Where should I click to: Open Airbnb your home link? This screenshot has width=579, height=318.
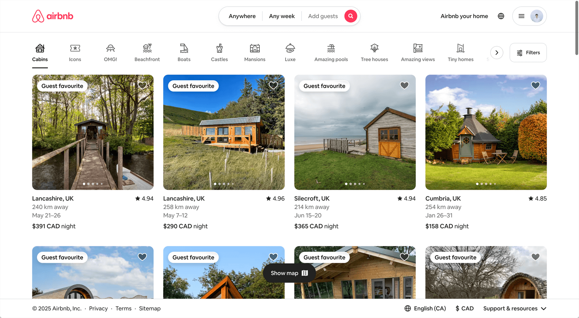(x=464, y=16)
